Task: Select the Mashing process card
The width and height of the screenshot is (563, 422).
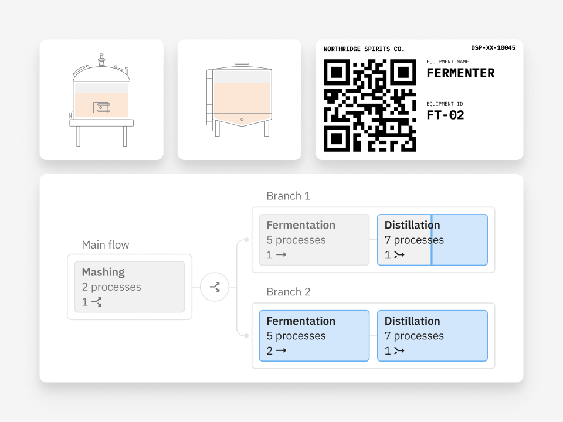Action: [x=130, y=287]
